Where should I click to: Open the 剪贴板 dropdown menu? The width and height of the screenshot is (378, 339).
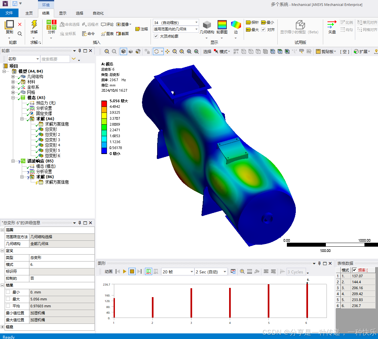(326, 51)
